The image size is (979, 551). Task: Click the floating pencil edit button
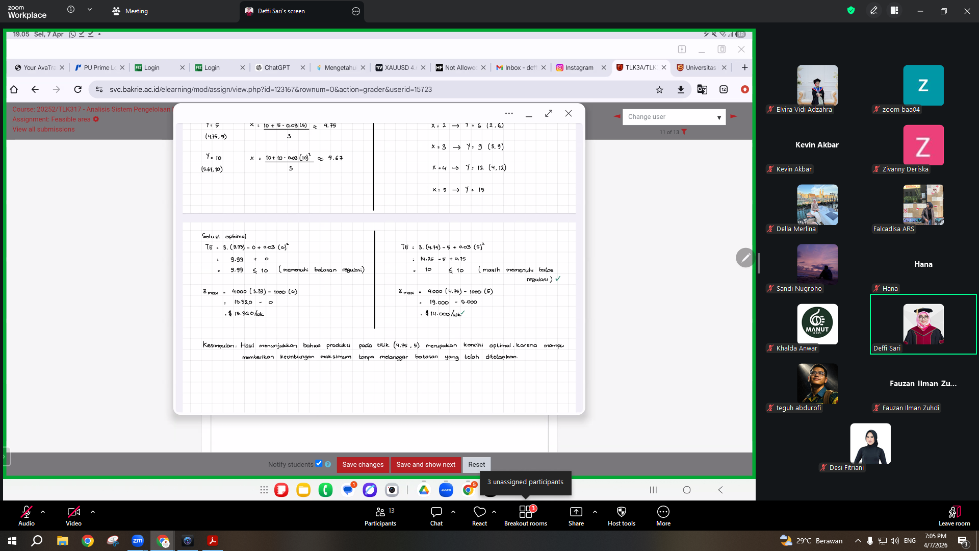745,258
